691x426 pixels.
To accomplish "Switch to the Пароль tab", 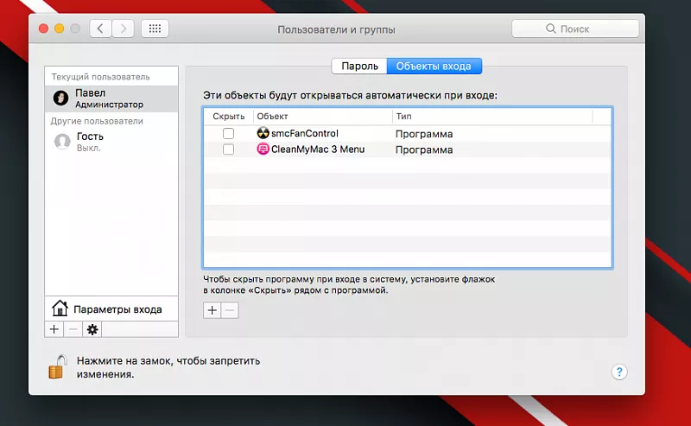I will tap(359, 66).
